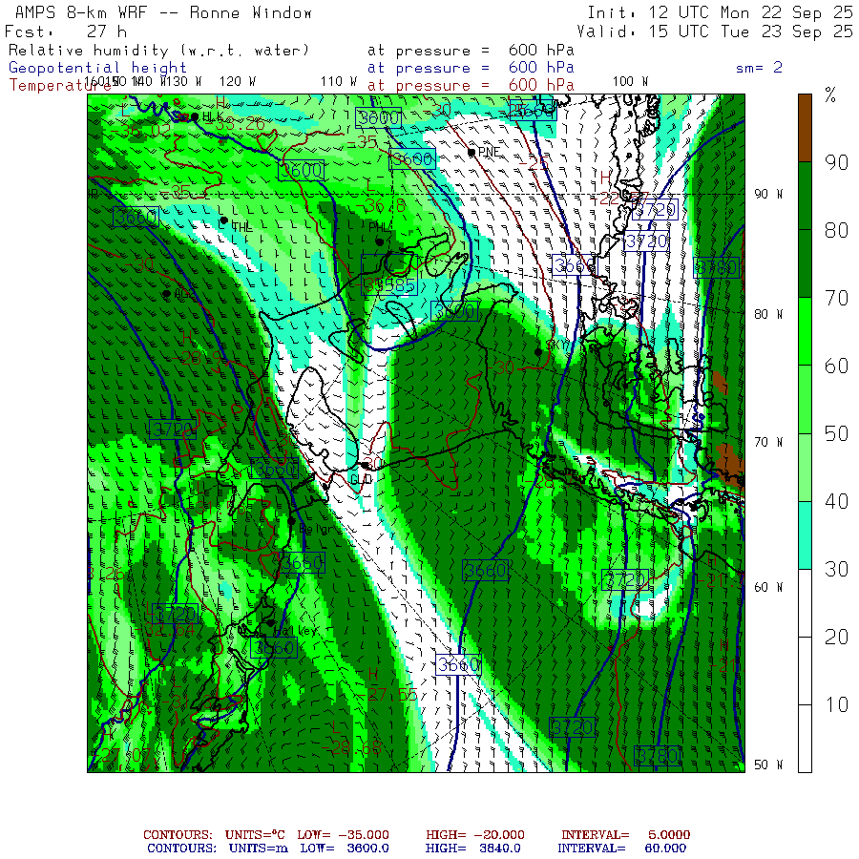Select the blue 'Geopotential height' legend text
This screenshot has width=859, height=859.
98,68
